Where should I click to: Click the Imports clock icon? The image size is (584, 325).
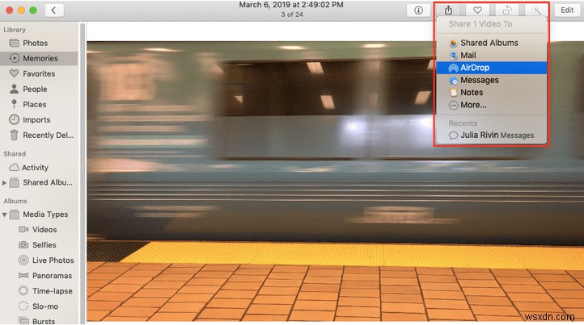[14, 119]
